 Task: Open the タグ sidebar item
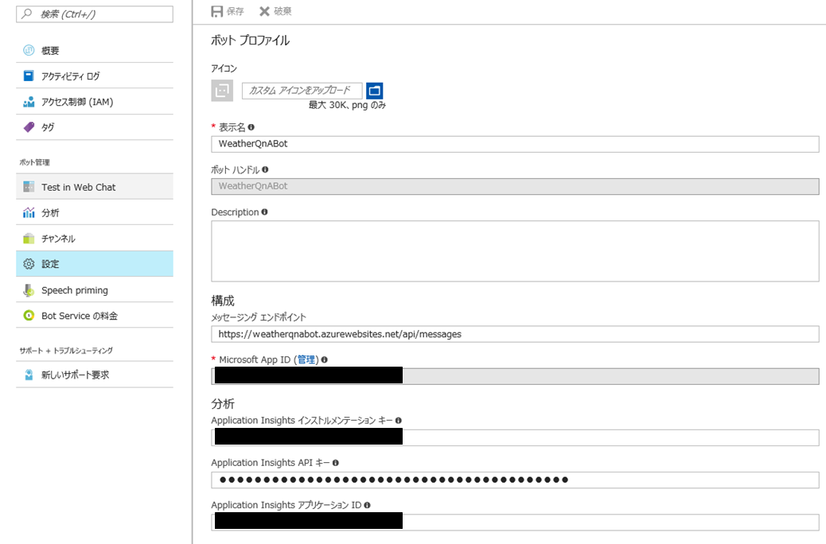click(x=95, y=127)
